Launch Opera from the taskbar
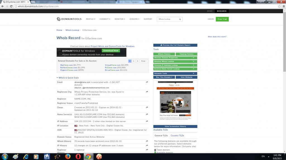Viewport: 286px width, 160px height. click(78, 157)
